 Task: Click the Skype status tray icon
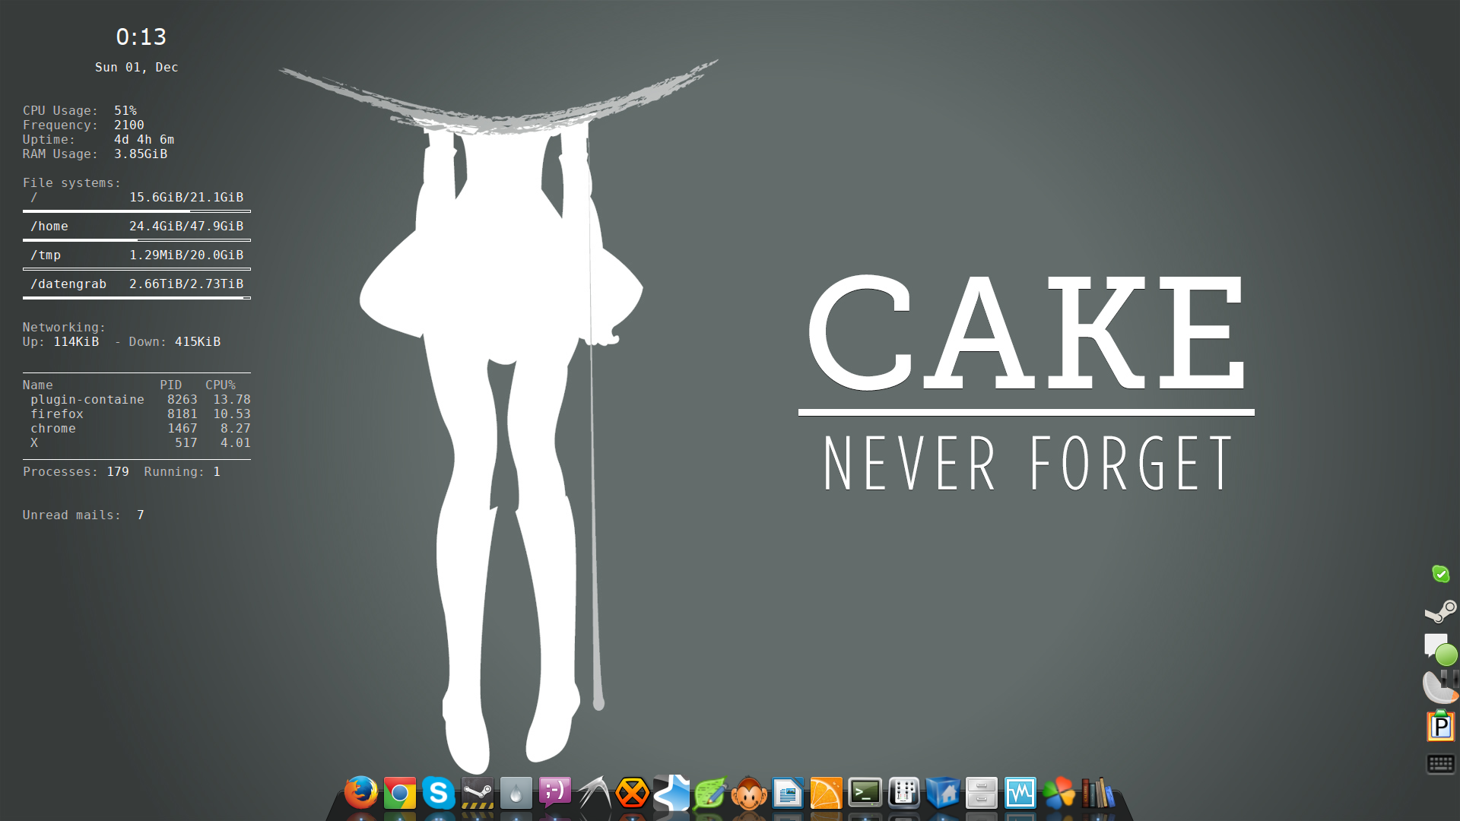coord(1440,574)
